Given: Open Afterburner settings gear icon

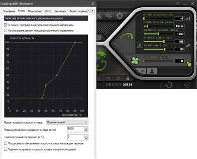Looking at the screenshot, I should 120,16.
